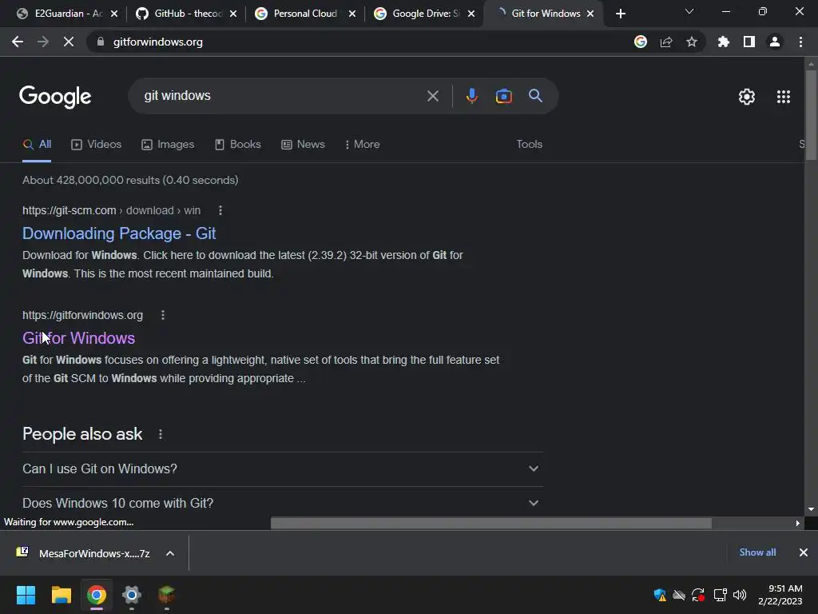The height and width of the screenshot is (614, 818).
Task: Click the https://gitforwindows.org URL text
Action: [82, 315]
